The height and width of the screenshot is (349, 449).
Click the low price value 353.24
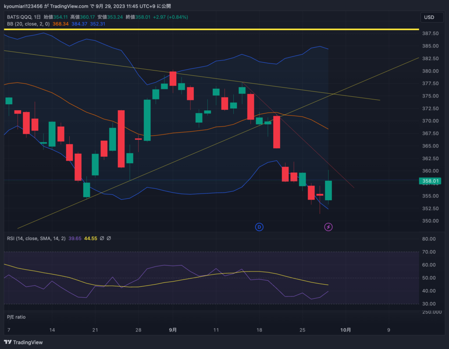[115, 17]
